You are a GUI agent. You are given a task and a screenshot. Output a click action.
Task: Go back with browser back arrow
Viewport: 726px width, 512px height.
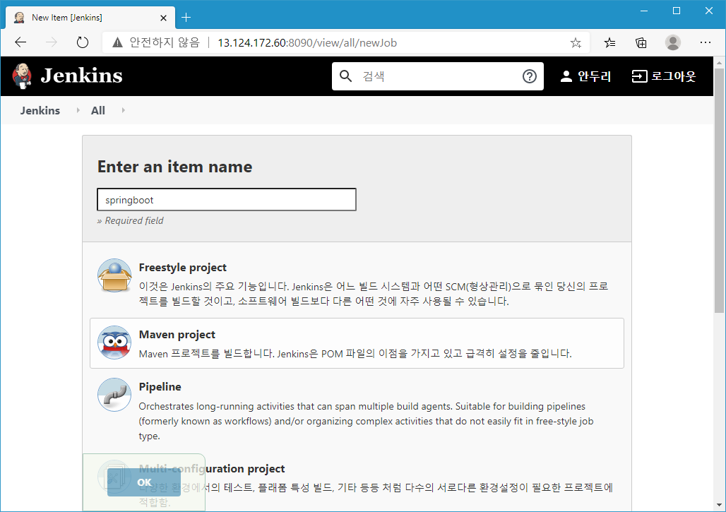tap(20, 42)
